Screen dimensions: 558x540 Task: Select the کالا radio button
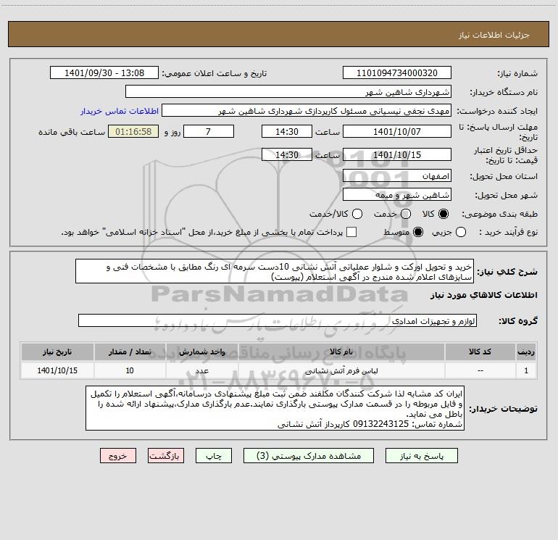point(444,214)
